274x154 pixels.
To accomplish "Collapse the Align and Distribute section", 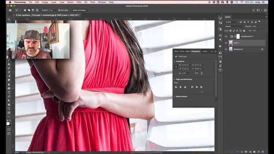I will click(174, 79).
